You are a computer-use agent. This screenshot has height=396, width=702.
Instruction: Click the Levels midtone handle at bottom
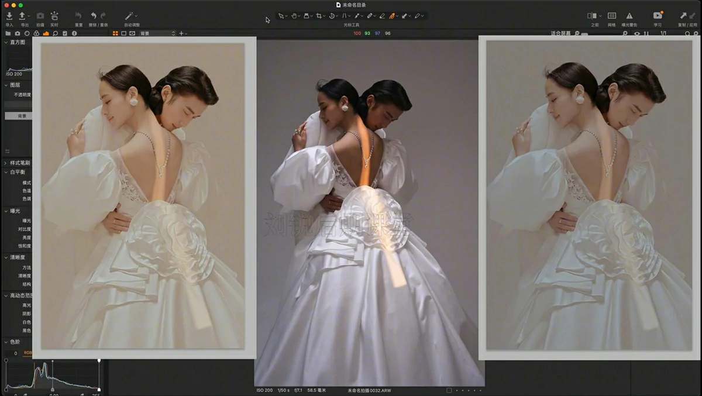(x=52, y=389)
